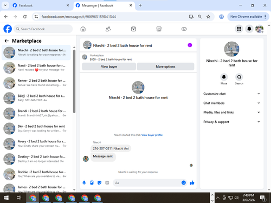This screenshot has height=203, width=271.
Task: Record a voice clip with microphone icon
Action: point(84,183)
